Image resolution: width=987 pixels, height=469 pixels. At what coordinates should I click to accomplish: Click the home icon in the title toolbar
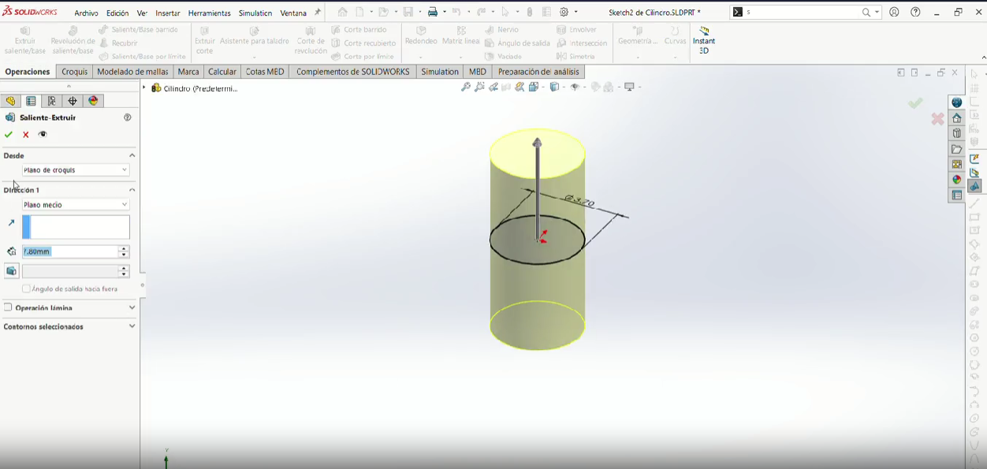pos(342,13)
